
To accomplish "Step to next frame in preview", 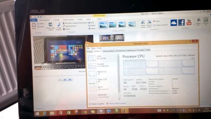I will [x=70, y=80].
